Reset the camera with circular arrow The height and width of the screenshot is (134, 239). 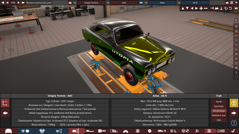(230, 8)
